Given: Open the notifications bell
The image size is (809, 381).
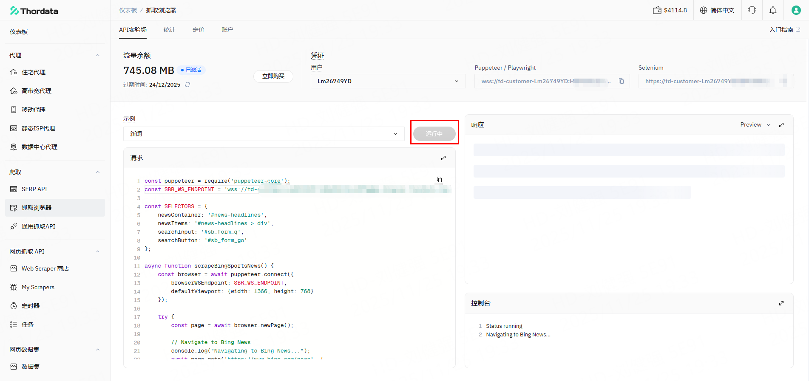Looking at the screenshot, I should tap(773, 10).
